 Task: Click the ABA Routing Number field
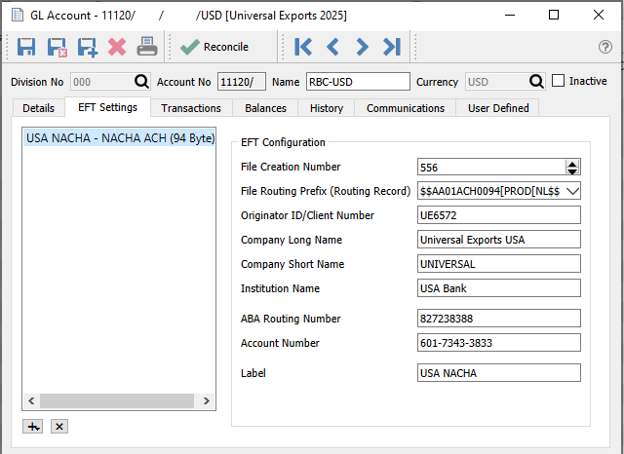(498, 319)
